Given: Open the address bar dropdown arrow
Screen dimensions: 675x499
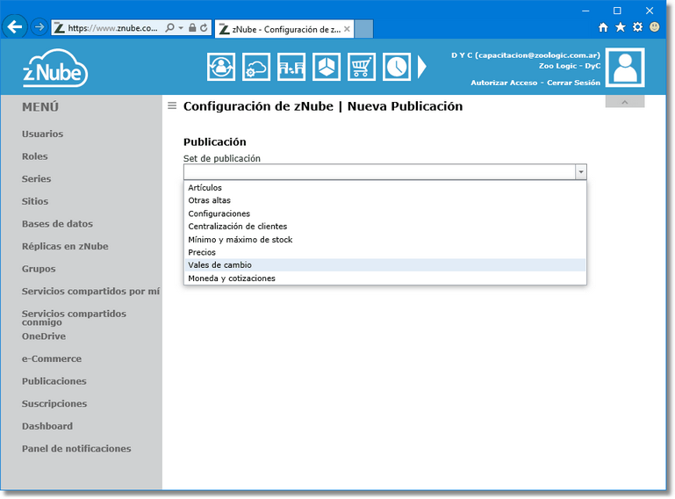Looking at the screenshot, I should (181, 28).
